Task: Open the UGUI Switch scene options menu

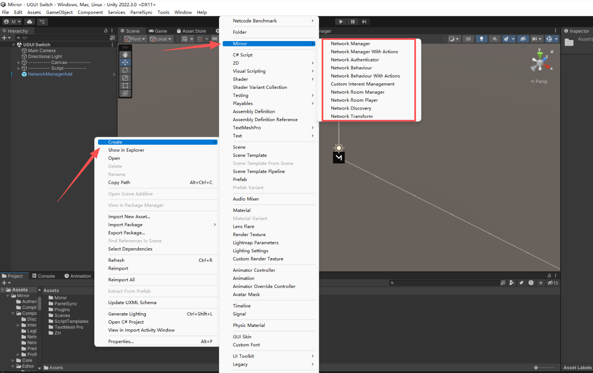Action: pos(112,44)
